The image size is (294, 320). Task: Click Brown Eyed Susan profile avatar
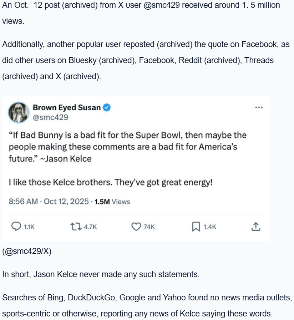click(19, 112)
